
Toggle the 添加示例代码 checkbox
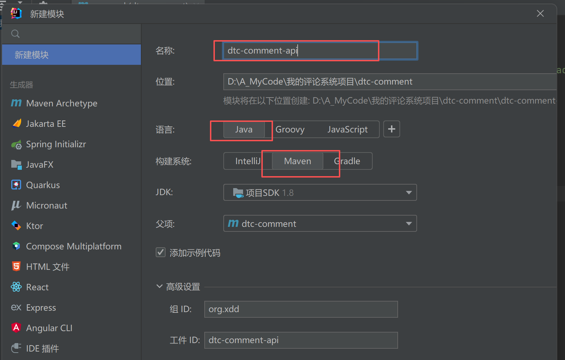(x=161, y=252)
